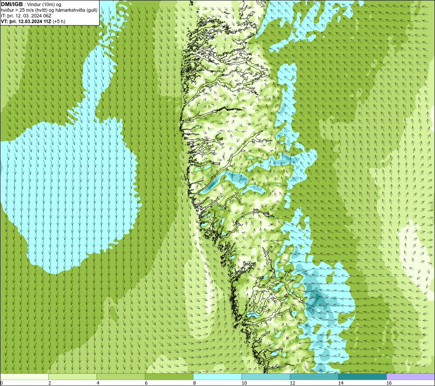The height and width of the screenshot is (386, 435).
Task: Click the 'VT: þri. 12.03.2024 11Z' text
Action: (26, 21)
